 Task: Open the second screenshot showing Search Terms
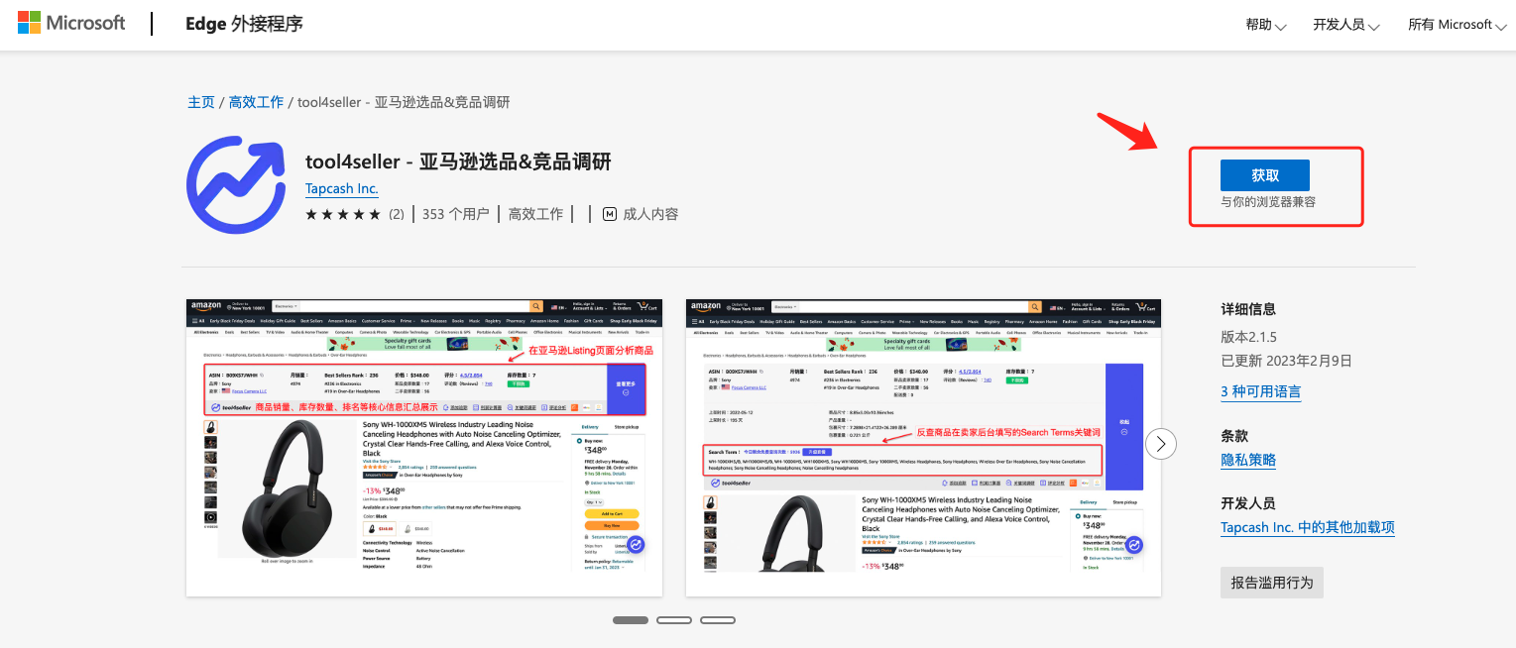coord(923,447)
